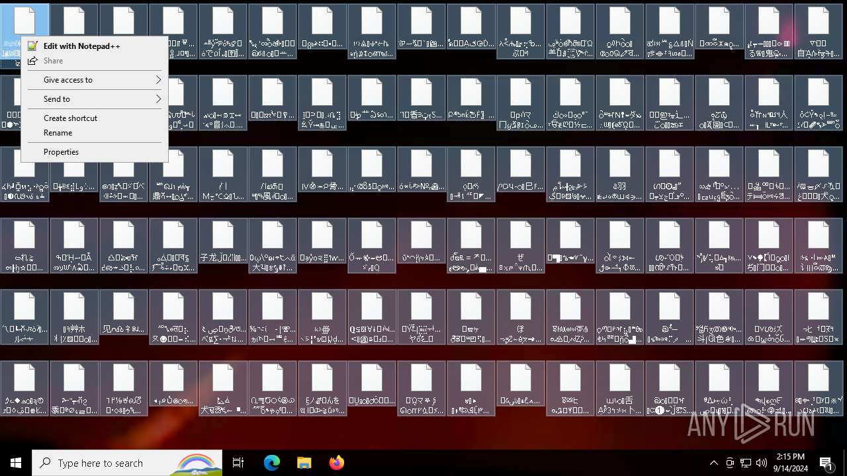Select the file whose name starts with Q§
This screenshot has height=476, width=847.
tap(372, 317)
